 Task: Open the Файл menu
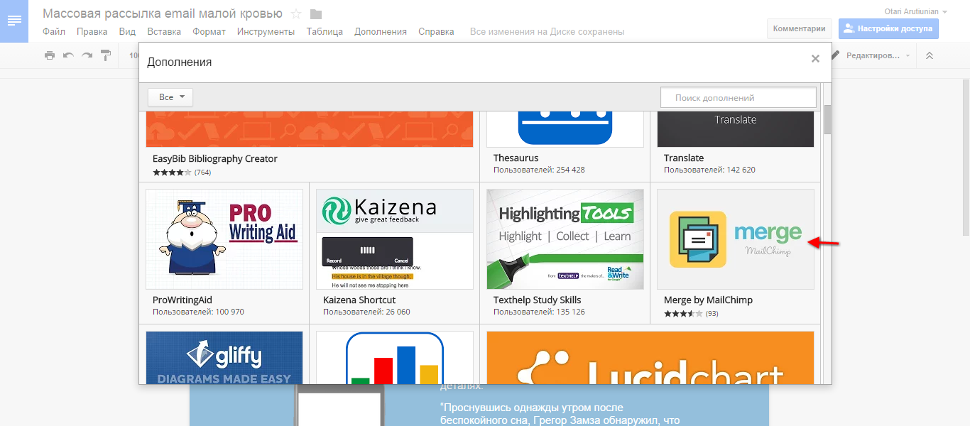point(54,32)
